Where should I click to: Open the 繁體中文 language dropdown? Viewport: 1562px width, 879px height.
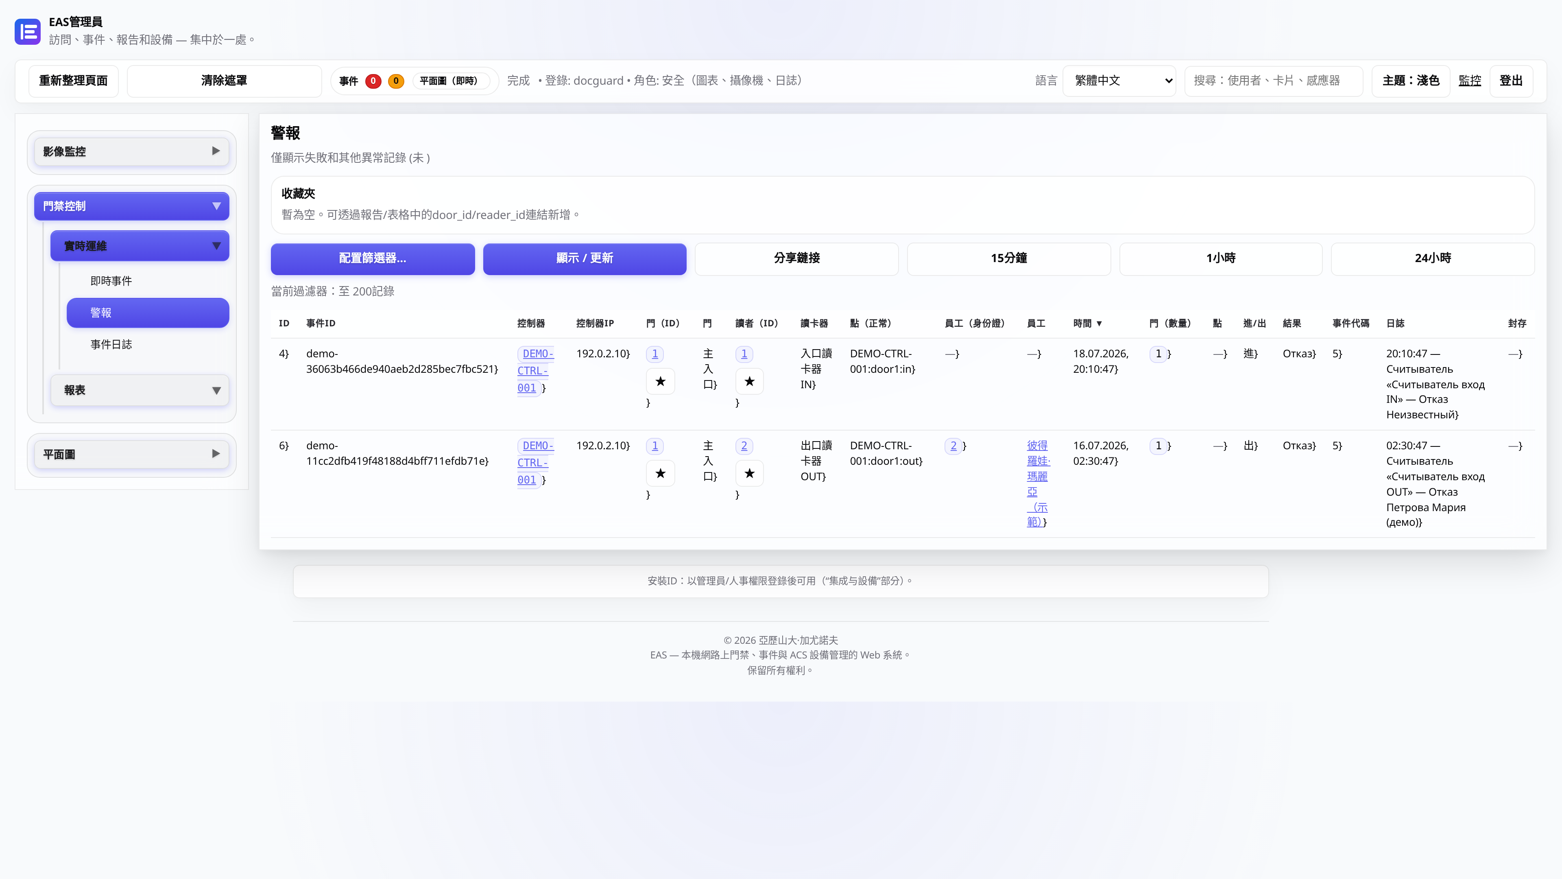(1119, 81)
